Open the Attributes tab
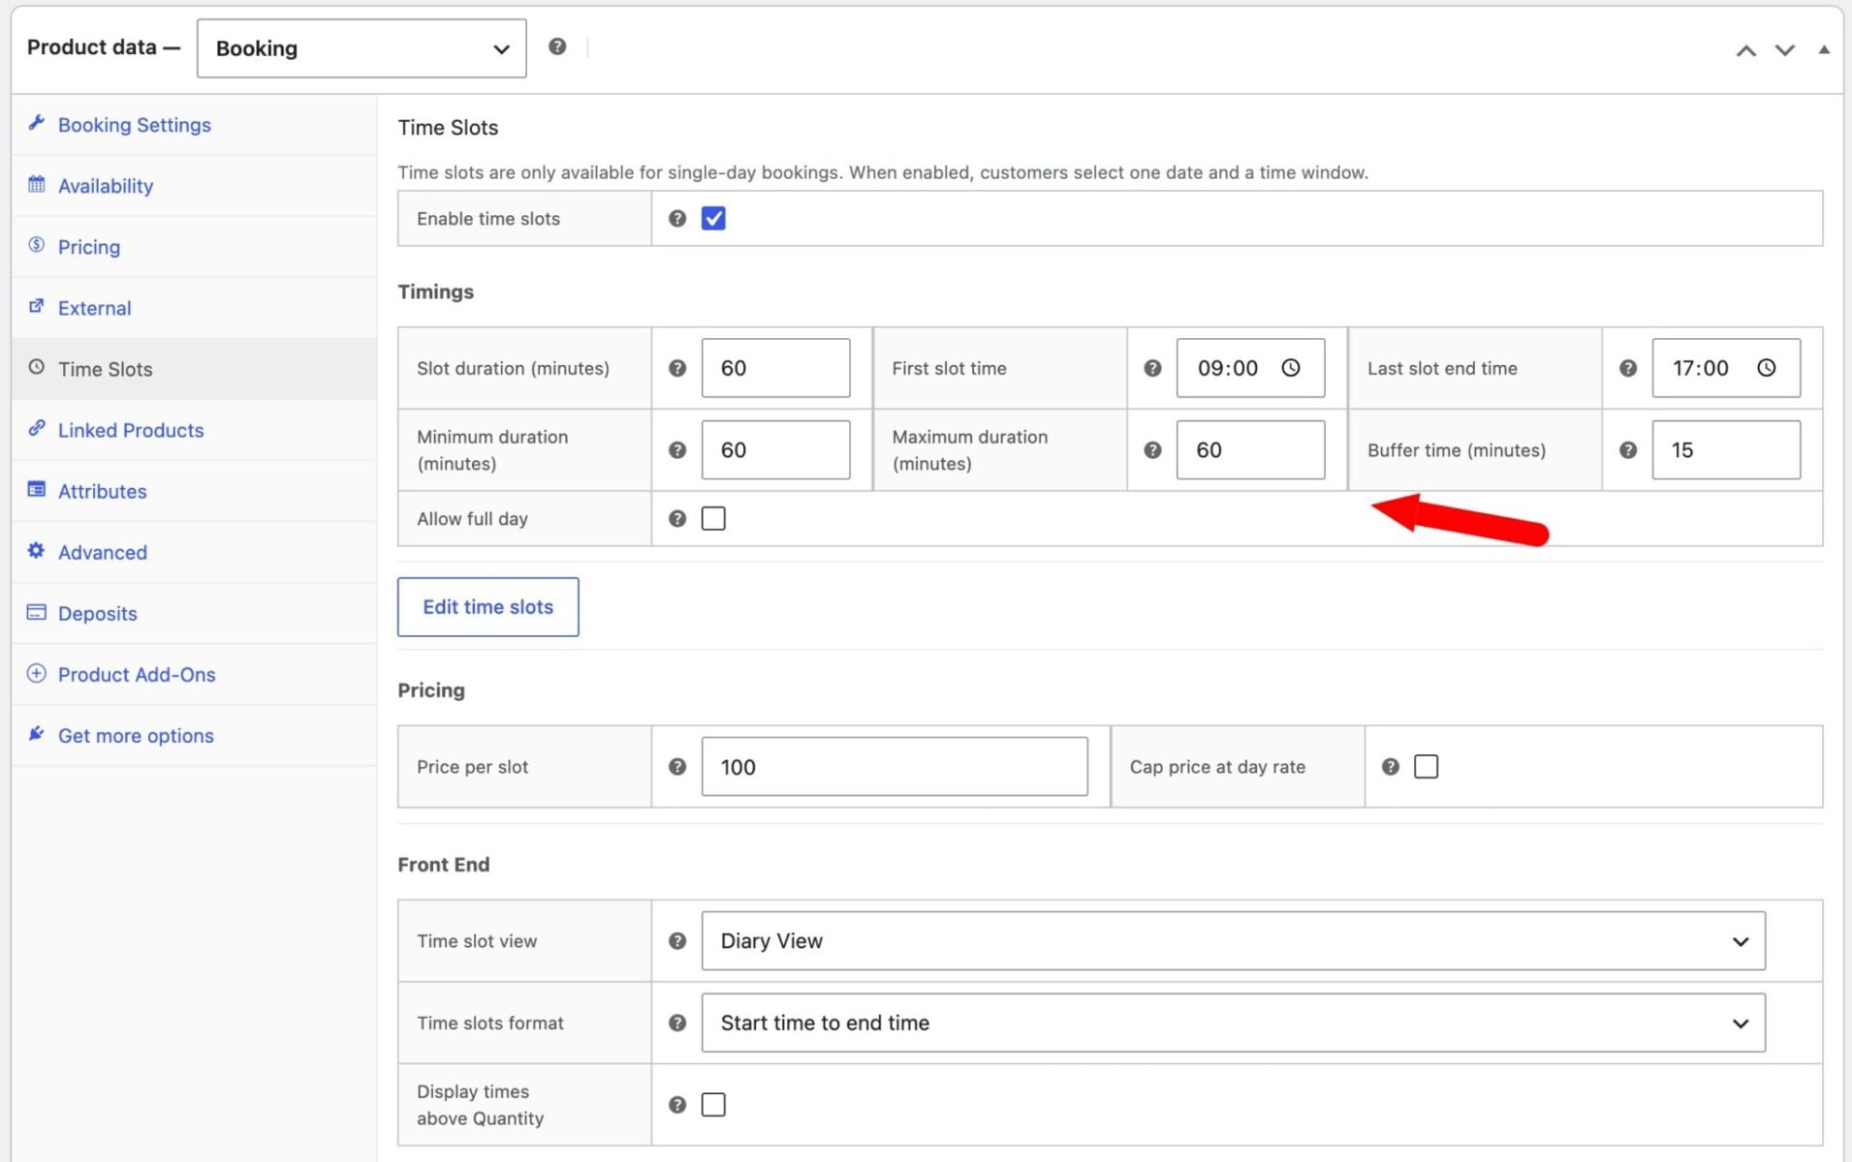The image size is (1852, 1162). pyautogui.click(x=194, y=491)
